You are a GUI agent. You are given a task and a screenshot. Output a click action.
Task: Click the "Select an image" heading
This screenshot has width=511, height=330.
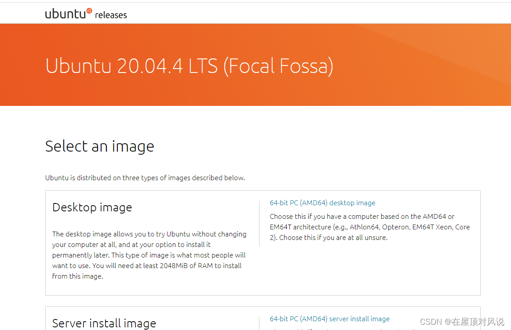pyautogui.click(x=99, y=146)
